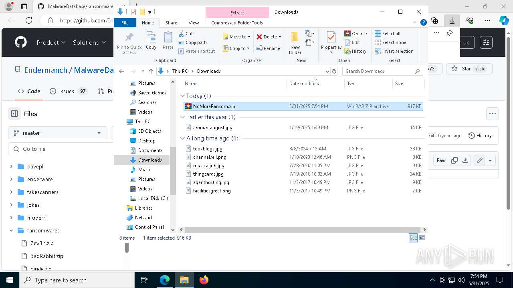Image resolution: width=513 pixels, height=288 pixels.
Task: Open Copy to dropdown
Action: click(236, 48)
